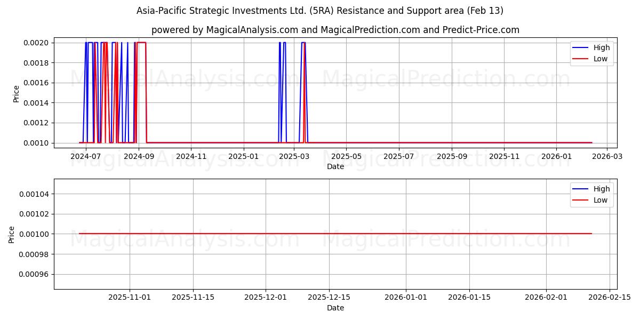Viewport: 640px width, 320px height.
Task: Click the 2025-09 date tick label
Action: pyautogui.click(x=452, y=157)
